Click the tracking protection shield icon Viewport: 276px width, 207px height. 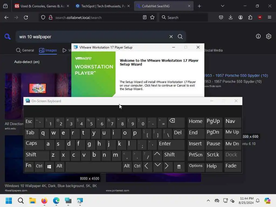coord(43,18)
